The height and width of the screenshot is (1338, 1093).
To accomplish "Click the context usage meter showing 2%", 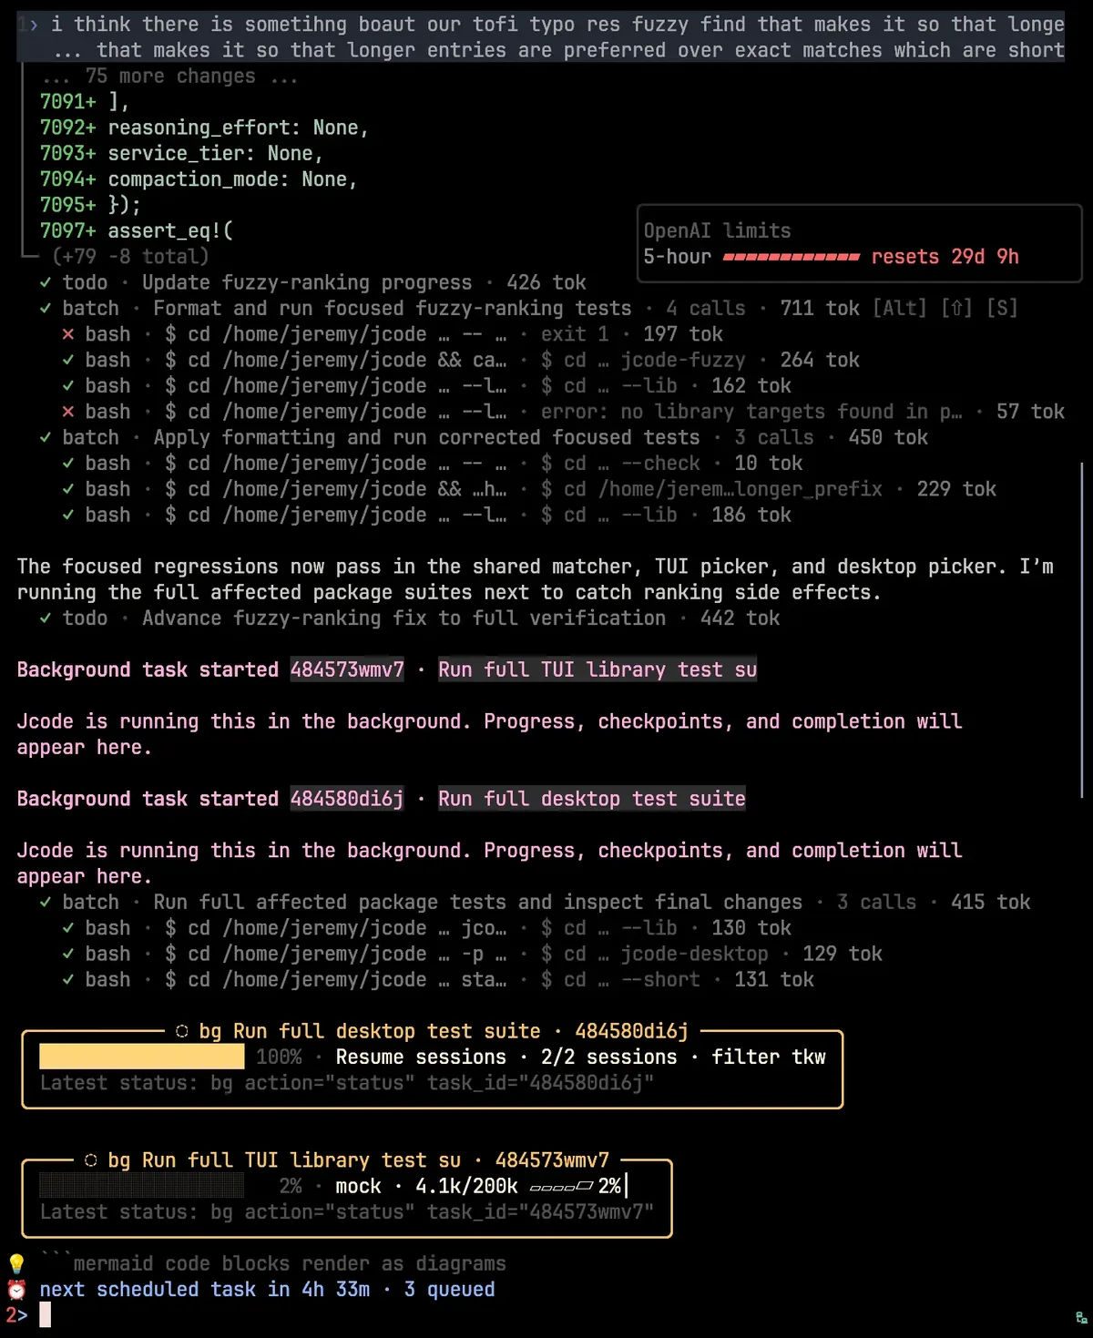I will pos(576,1186).
